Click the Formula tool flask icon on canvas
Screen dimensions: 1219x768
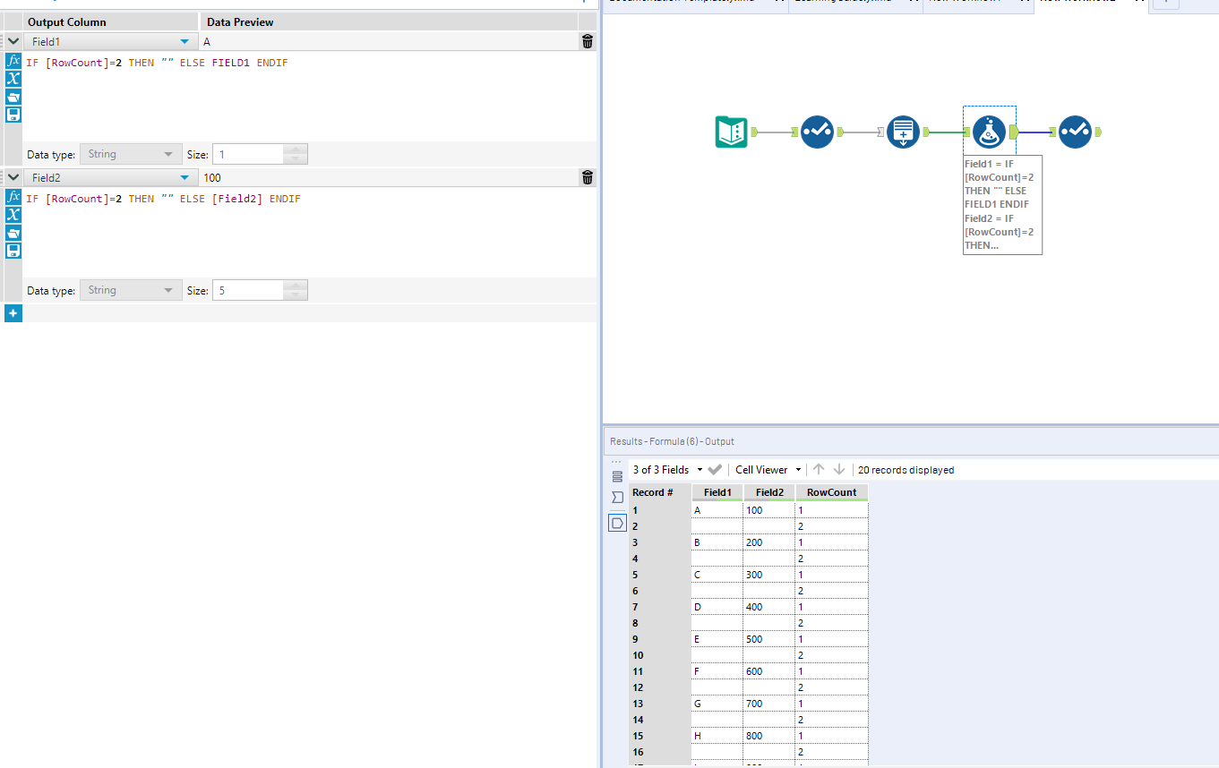(989, 132)
